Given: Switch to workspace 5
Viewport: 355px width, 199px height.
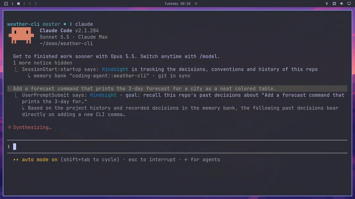Looking at the screenshot, I should (x=36, y=4).
